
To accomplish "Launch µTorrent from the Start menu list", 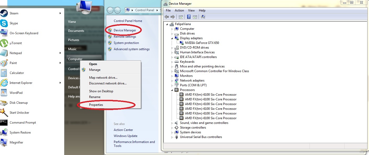I will [16, 43].
